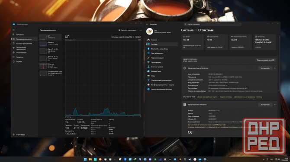Open the Процессор info card

pos(264,42)
